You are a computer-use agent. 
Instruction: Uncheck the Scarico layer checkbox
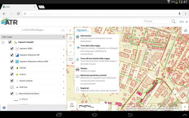pyautogui.click(x=12, y=74)
